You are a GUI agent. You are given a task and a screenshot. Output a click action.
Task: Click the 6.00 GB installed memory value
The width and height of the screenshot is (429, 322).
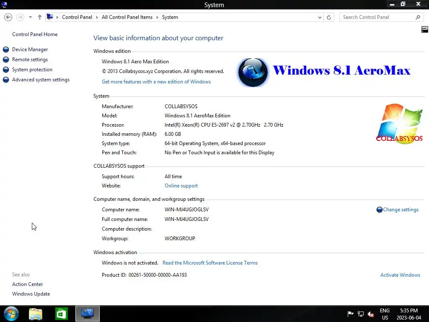(173, 134)
